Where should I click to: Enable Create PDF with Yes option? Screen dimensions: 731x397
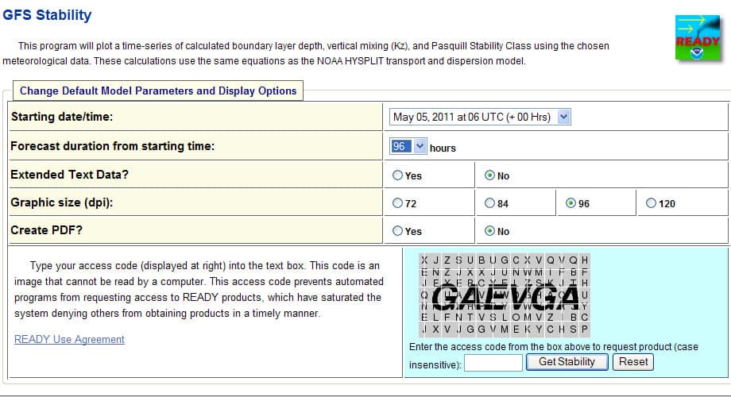[x=398, y=231]
